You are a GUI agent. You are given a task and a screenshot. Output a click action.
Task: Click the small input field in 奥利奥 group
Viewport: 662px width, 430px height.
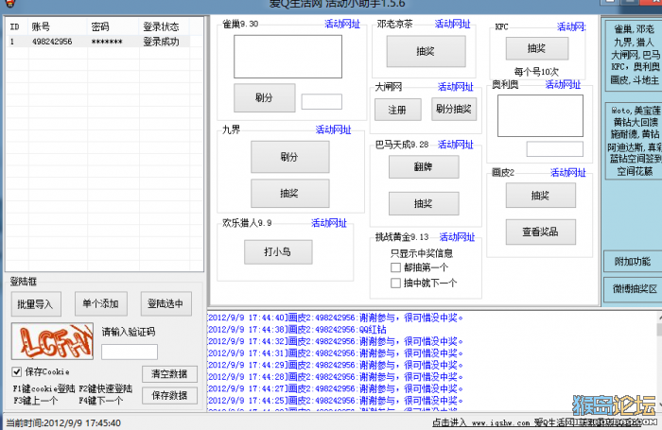pyautogui.click(x=555, y=149)
